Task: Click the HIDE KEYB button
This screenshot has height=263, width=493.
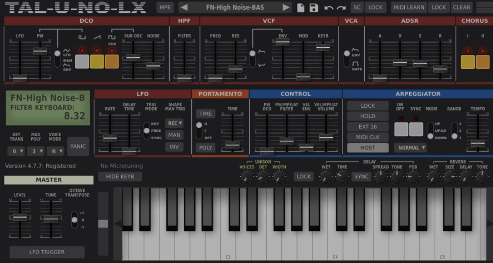Action: pos(120,176)
